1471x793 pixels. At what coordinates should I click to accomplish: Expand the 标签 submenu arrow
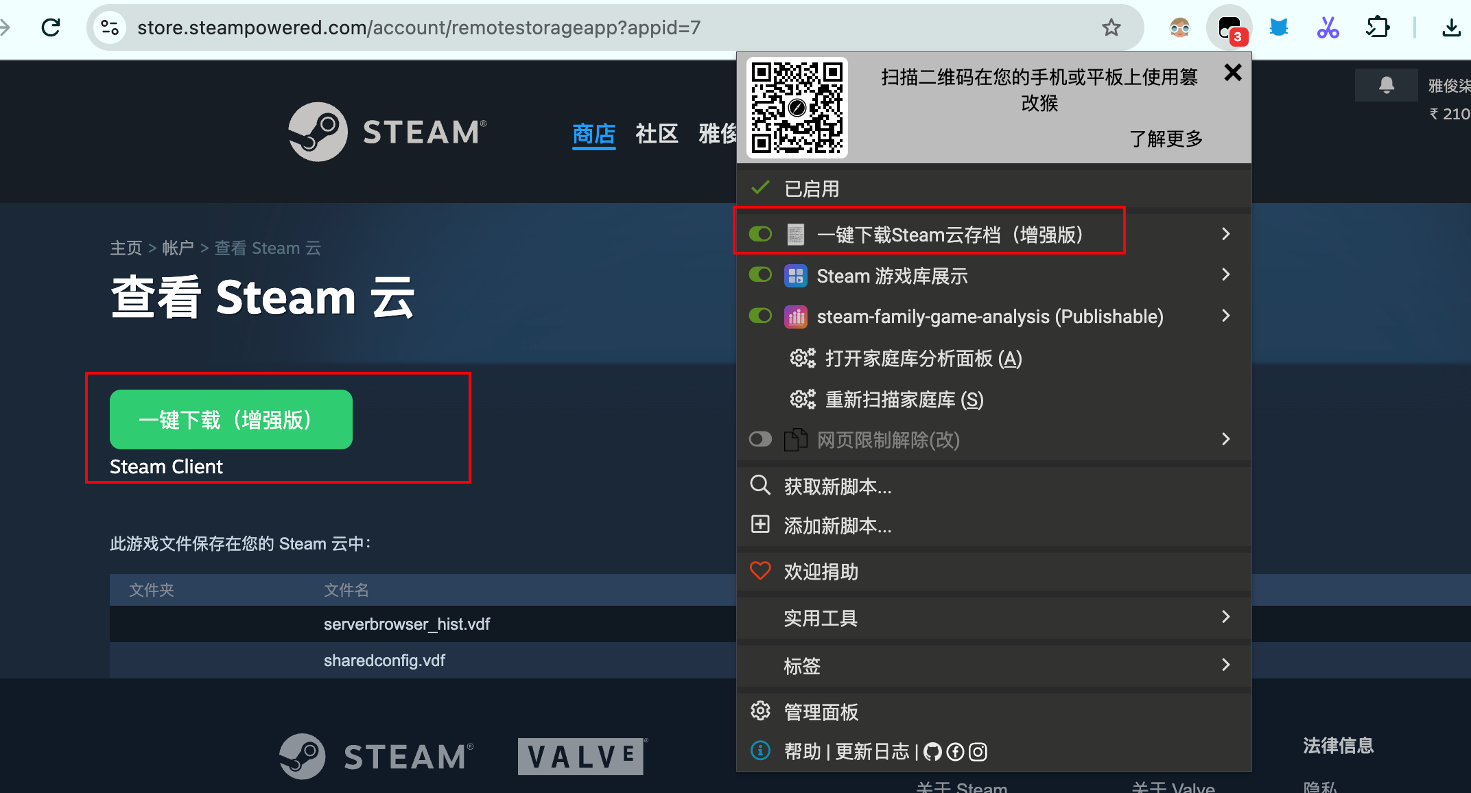[1225, 665]
